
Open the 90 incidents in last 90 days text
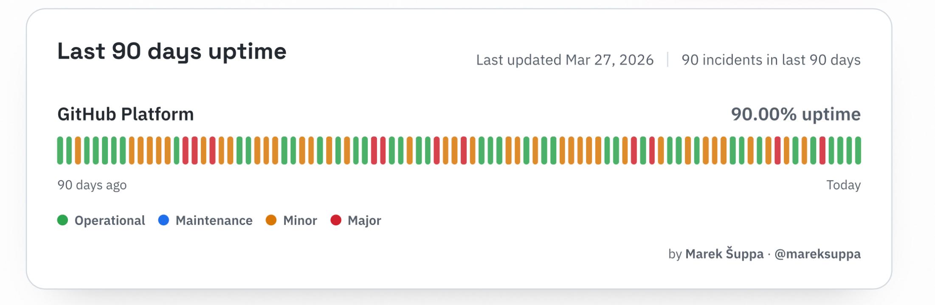[771, 60]
